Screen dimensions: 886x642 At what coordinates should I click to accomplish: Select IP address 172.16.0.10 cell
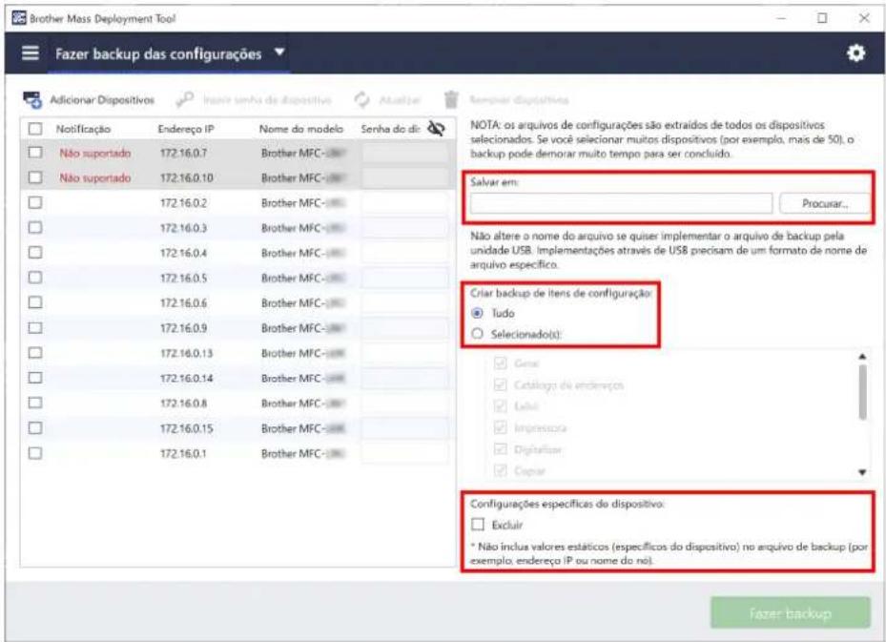pos(187,177)
